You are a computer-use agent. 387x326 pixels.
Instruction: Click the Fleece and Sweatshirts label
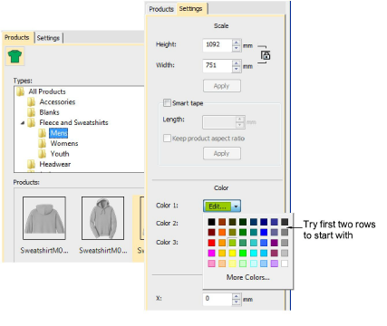point(73,122)
